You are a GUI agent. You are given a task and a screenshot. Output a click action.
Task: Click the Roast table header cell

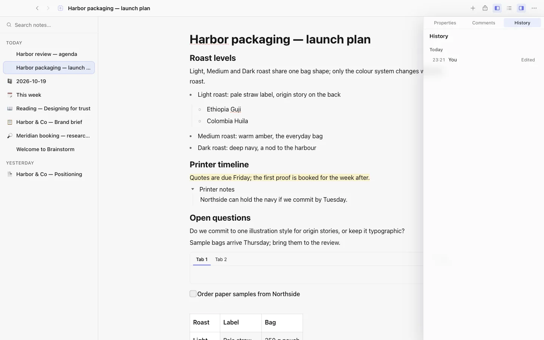[205, 323]
